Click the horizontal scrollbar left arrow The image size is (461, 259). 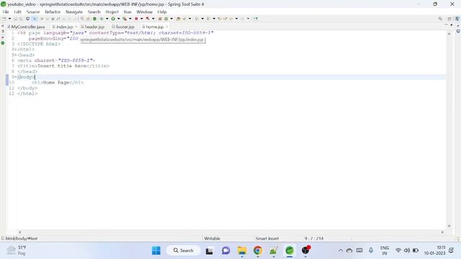19,232
